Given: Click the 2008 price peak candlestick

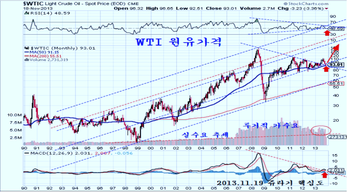Looking at the screenshot, I should tap(257, 49).
